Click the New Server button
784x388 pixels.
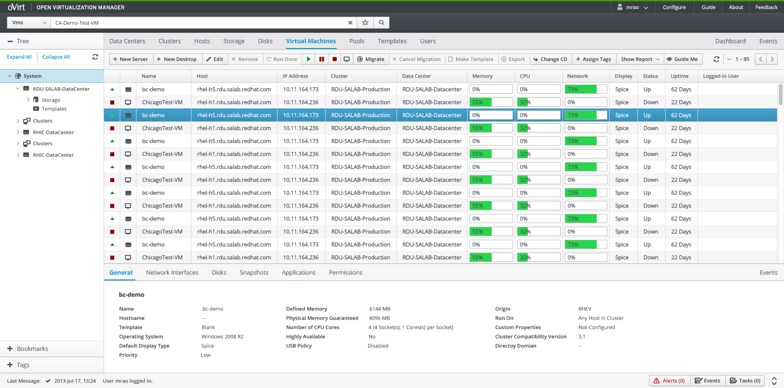[x=130, y=59]
